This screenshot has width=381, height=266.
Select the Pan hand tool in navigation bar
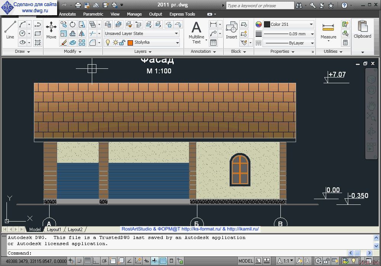point(371,105)
